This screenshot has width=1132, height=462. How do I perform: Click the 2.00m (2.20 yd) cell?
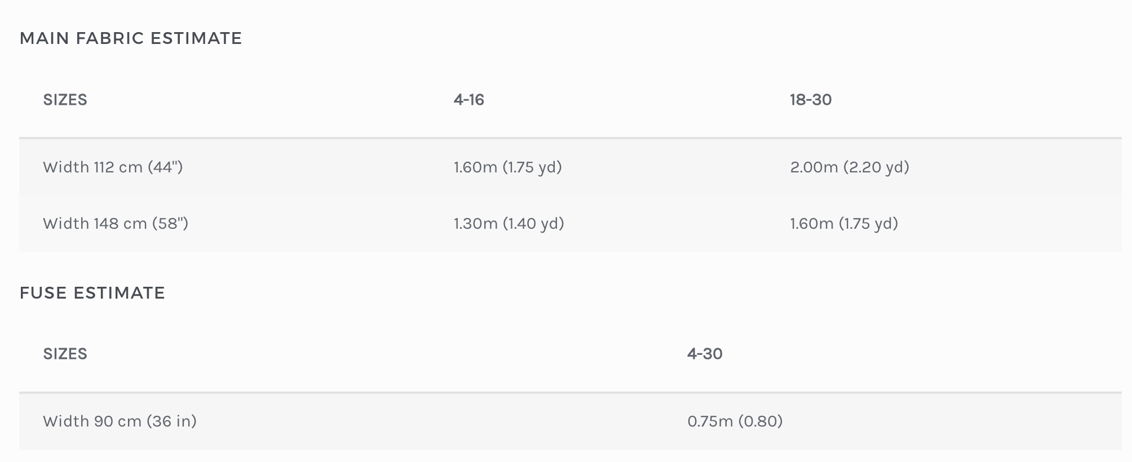(x=849, y=167)
